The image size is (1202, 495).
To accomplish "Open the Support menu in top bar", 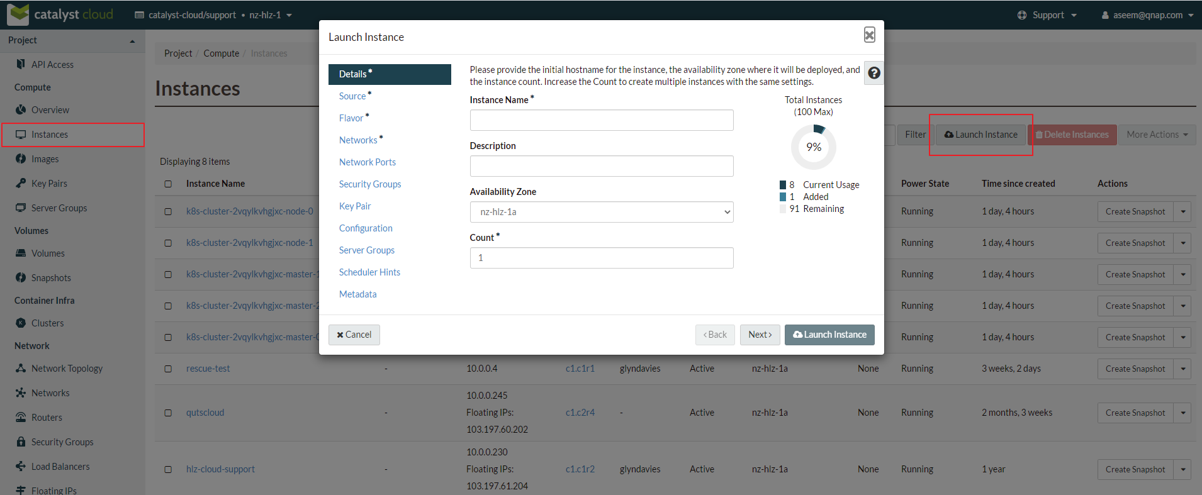I will (1047, 15).
